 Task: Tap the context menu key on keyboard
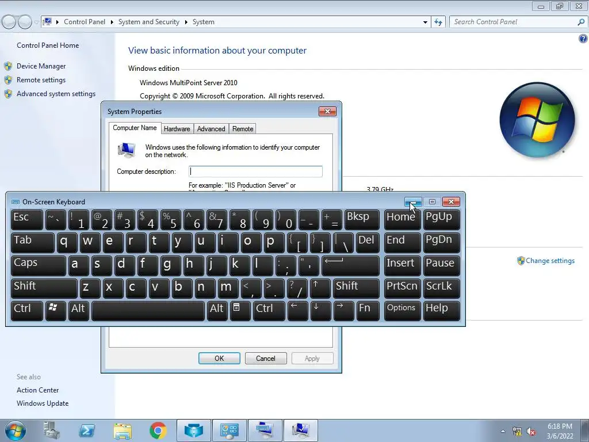240,311
